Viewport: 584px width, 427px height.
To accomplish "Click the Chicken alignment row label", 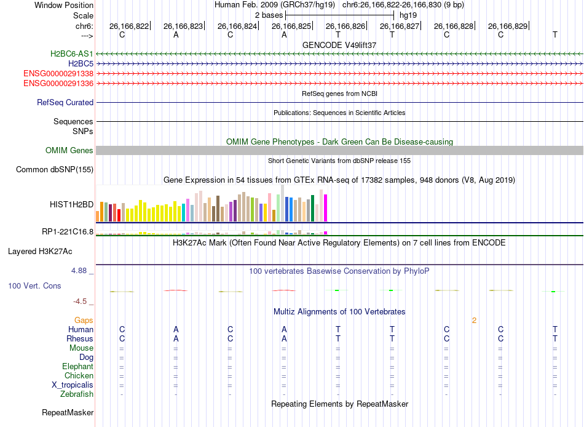I will point(79,375).
